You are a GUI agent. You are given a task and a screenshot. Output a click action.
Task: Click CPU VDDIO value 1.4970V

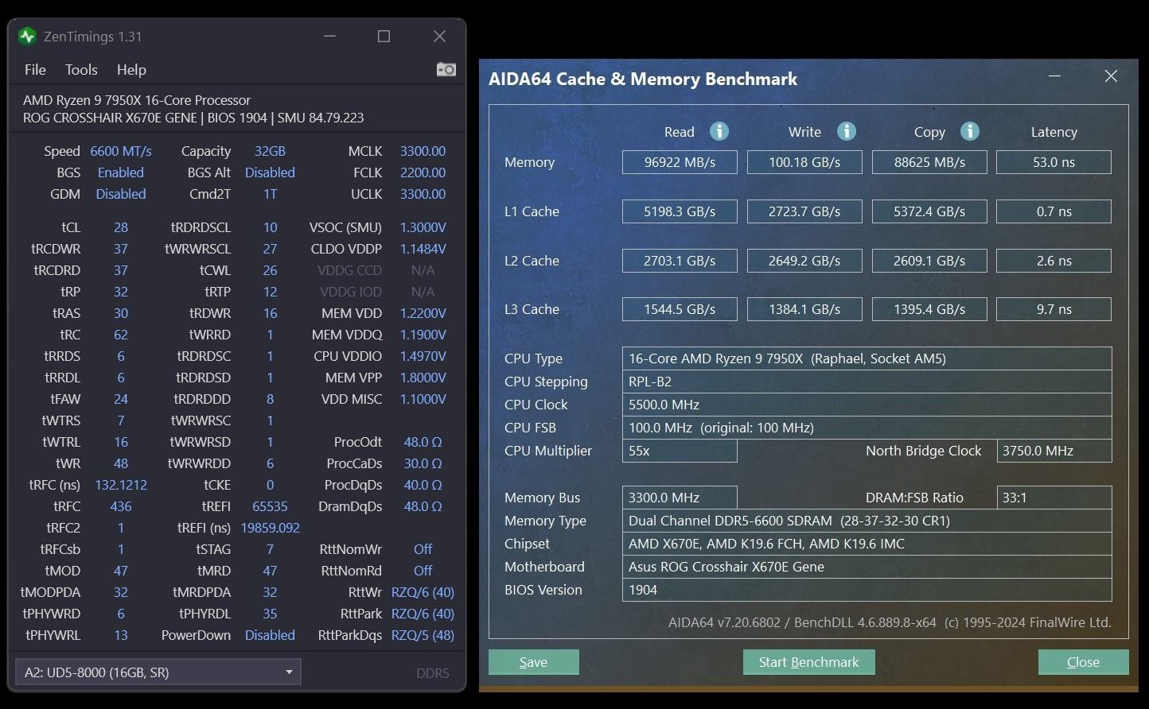pyautogui.click(x=423, y=356)
